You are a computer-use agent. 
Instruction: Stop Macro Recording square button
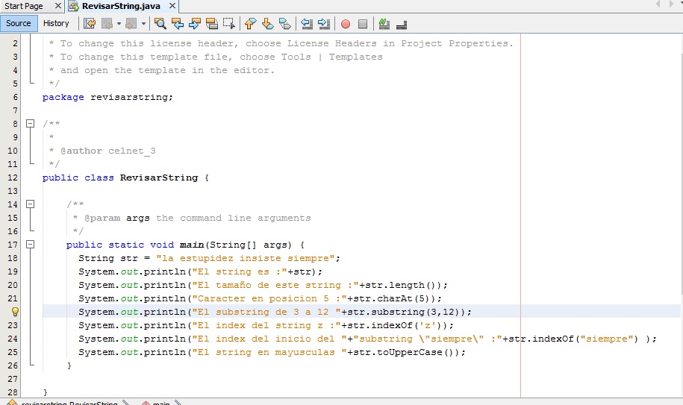[363, 24]
